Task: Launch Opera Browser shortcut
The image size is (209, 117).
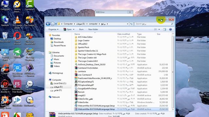Action: coord(17,38)
